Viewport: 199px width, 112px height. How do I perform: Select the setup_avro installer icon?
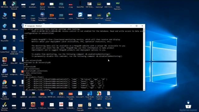[x=33, y=106]
